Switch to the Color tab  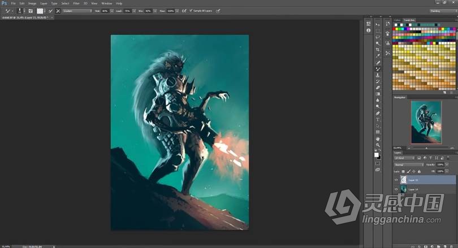[x=397, y=20]
